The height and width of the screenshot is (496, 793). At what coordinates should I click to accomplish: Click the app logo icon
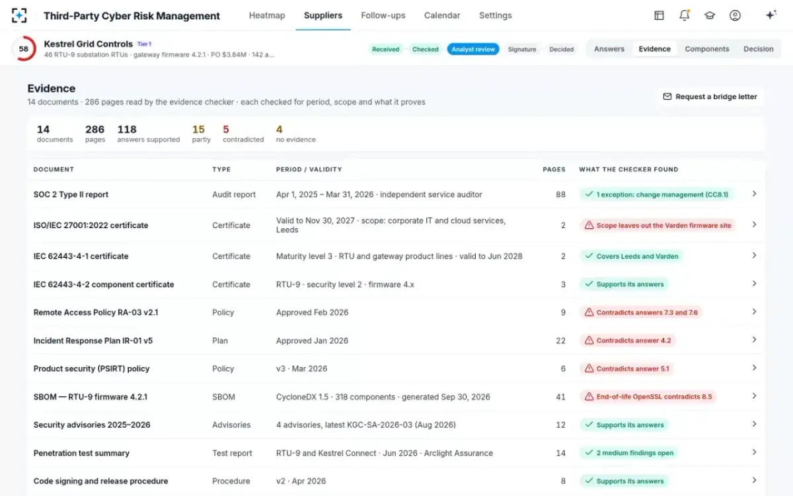point(19,15)
